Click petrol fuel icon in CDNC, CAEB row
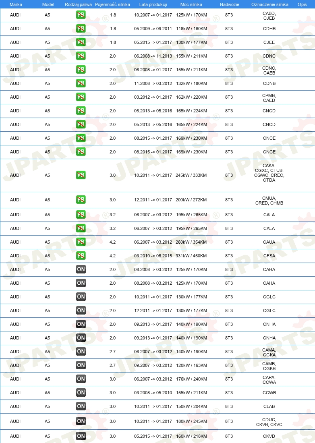 pos(81,70)
